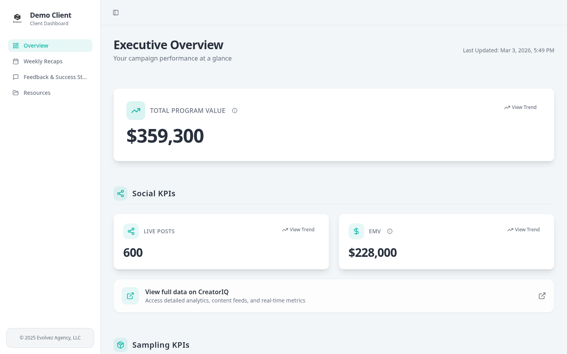Click the external link icon on the CreatorIQ card

click(x=542, y=296)
